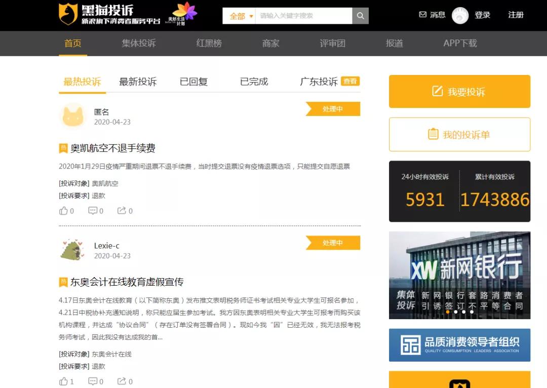Image resolution: width=547 pixels, height=388 pixels.
Task: Click the Black Cat complaint platform logo
Action: pos(109,14)
